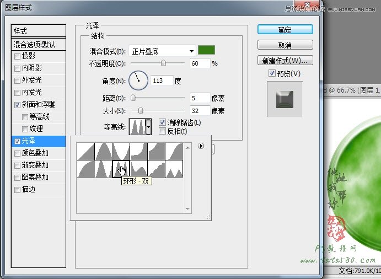The height and width of the screenshot is (279, 381).
Task: Click the 取消 cancel button
Action: coord(285,45)
